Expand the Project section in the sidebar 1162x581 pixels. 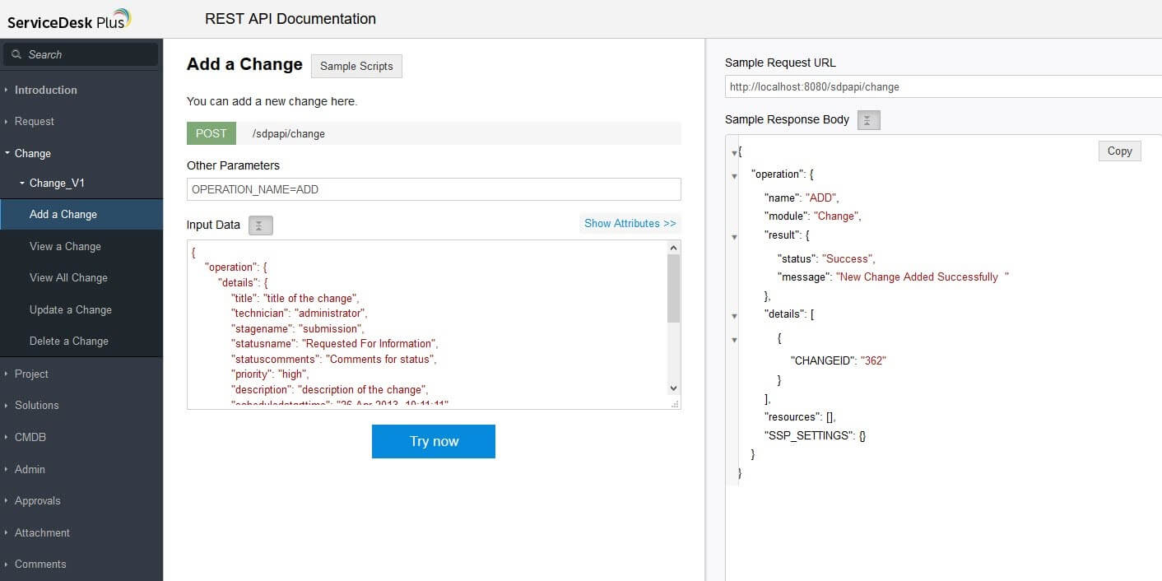(6, 374)
